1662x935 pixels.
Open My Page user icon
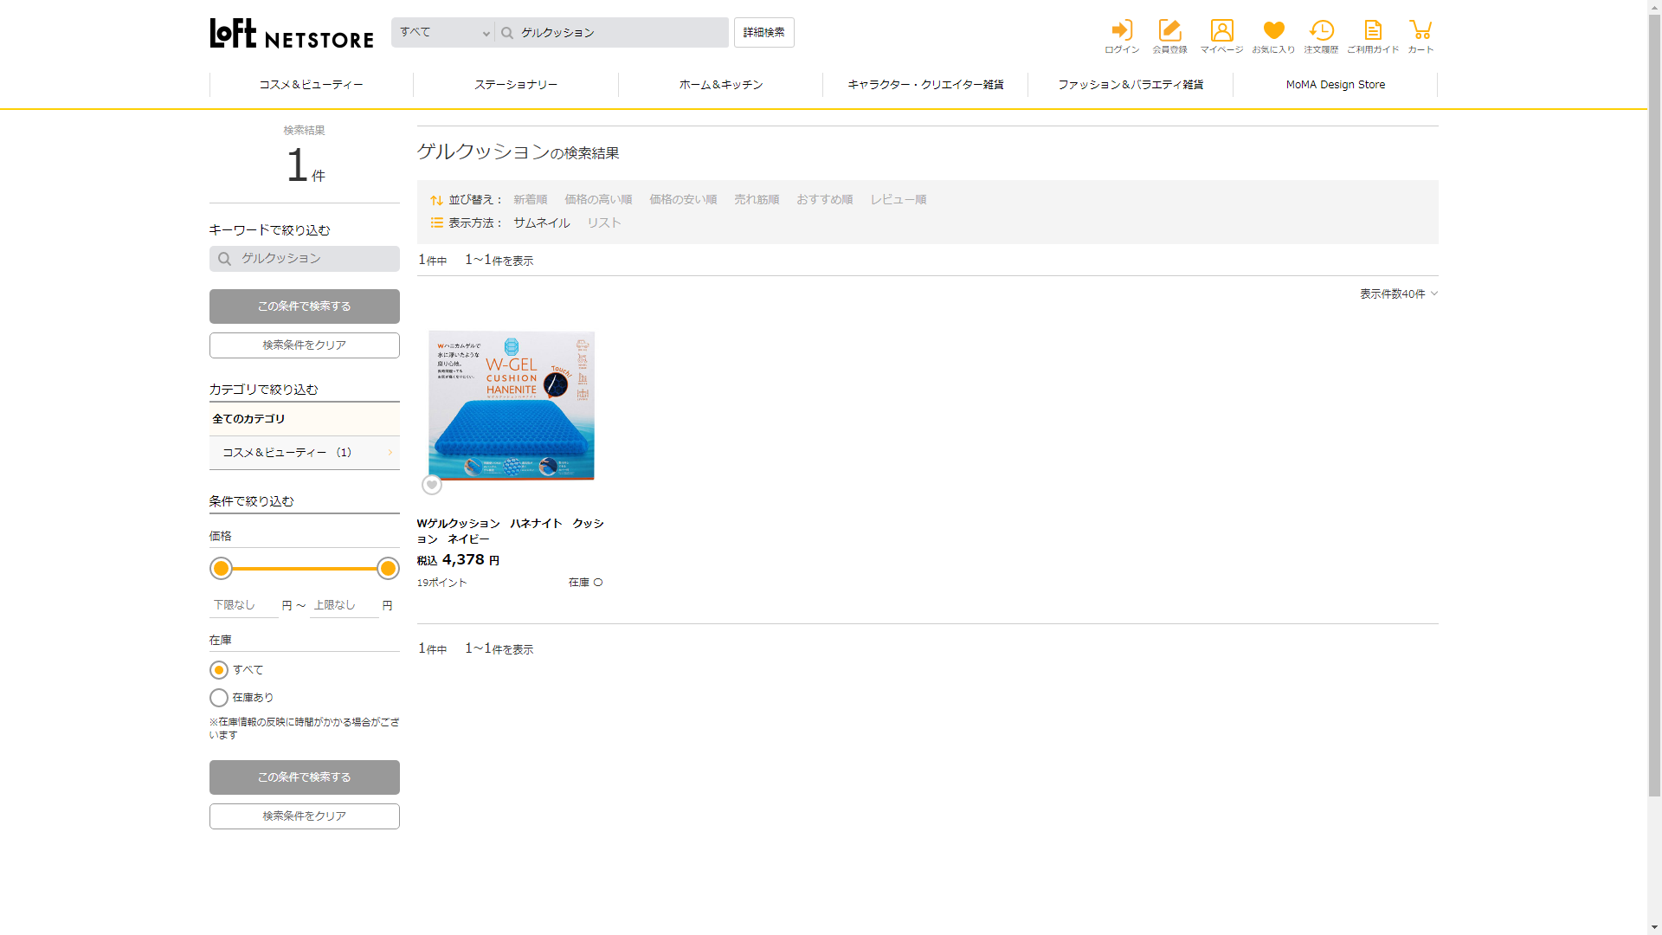1221,31
